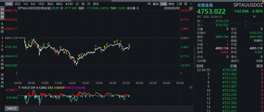This screenshot has width=264, height=112.
Task: Toggle the 九转 indicator
Action: (x=163, y=4)
